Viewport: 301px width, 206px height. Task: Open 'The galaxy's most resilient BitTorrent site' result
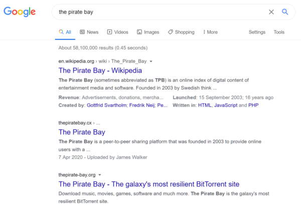[x=149, y=184]
